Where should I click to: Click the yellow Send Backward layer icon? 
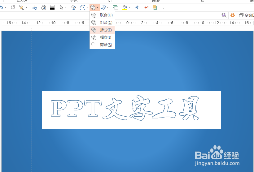point(155,7)
